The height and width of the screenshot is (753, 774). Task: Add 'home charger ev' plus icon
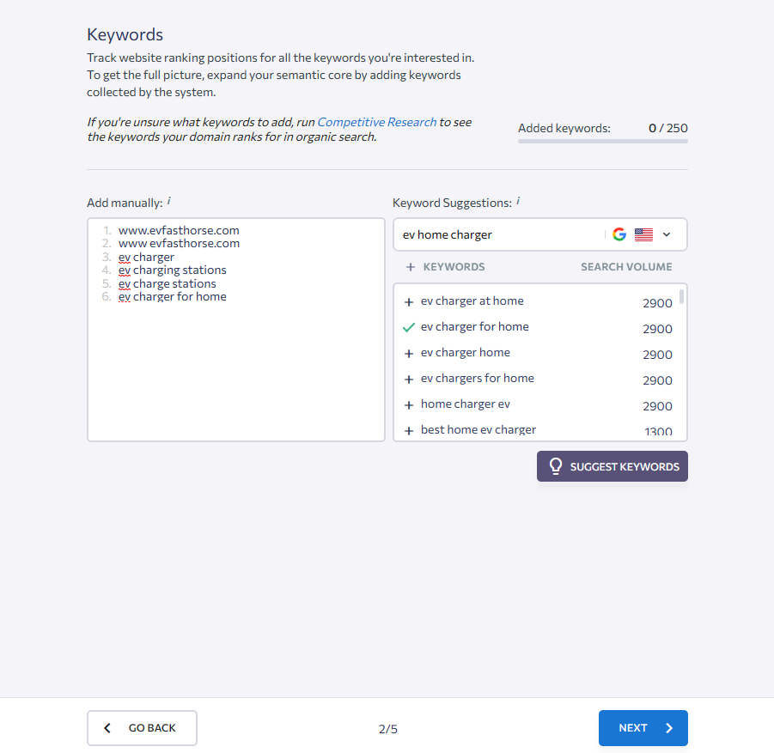click(x=409, y=405)
